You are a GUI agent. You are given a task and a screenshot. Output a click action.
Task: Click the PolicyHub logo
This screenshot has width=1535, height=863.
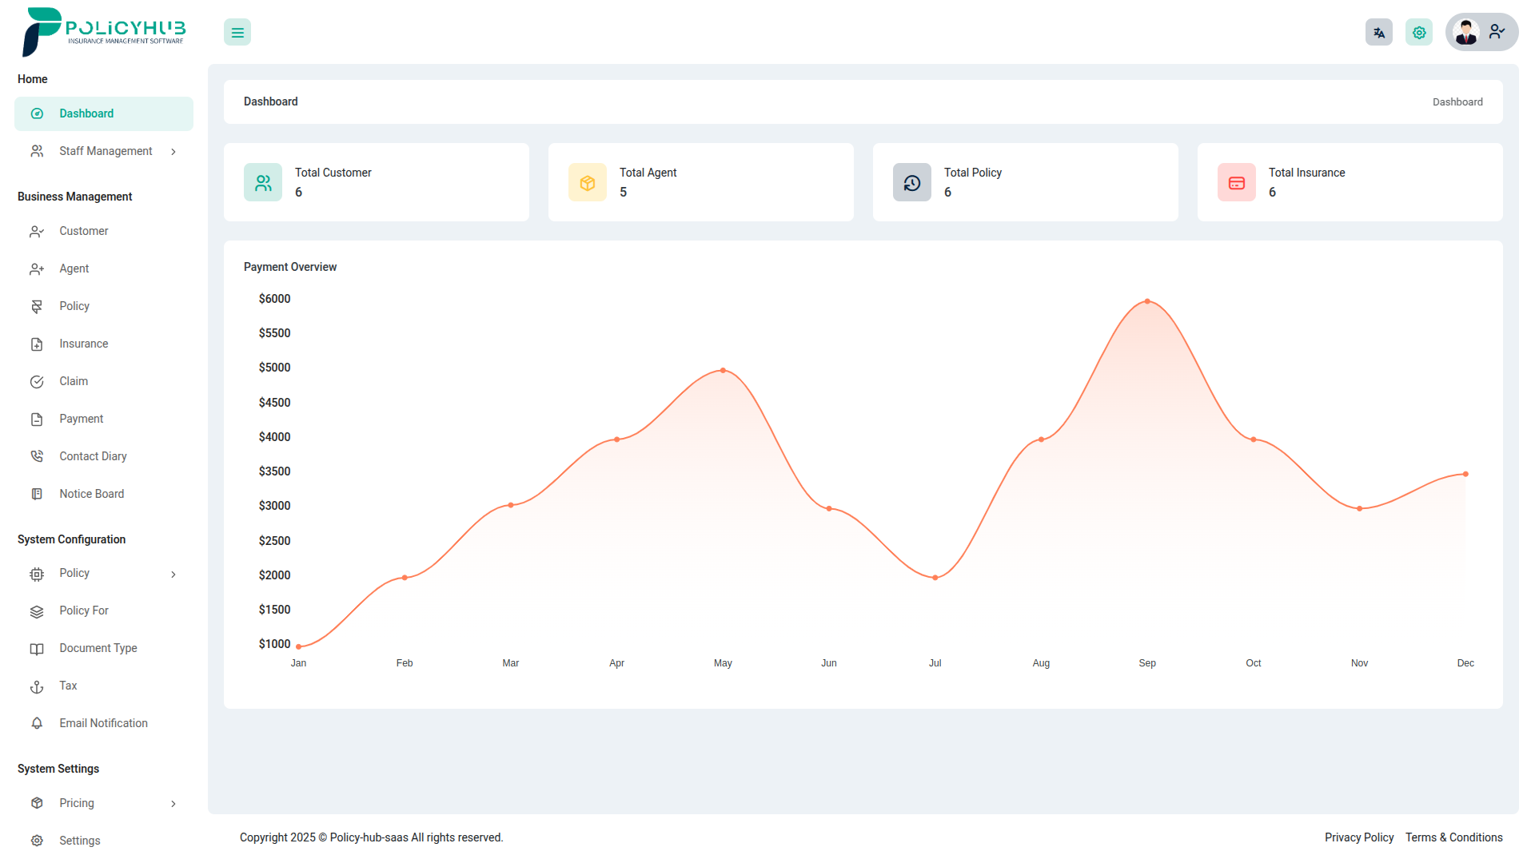pyautogui.click(x=104, y=32)
